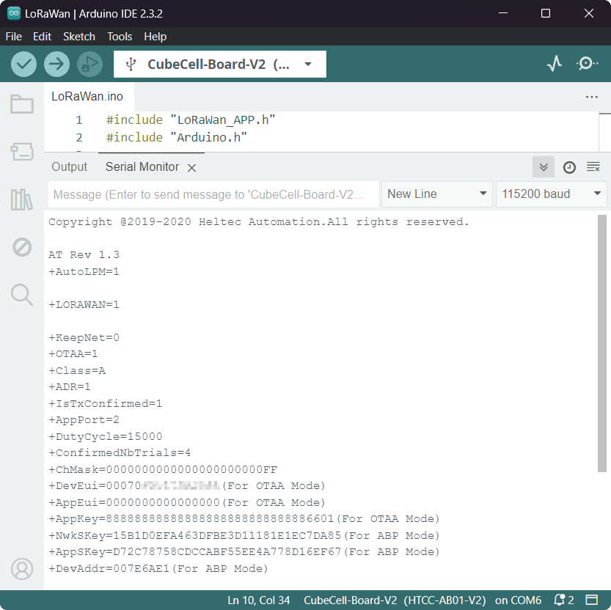Open the Serial Plotter icon
The height and width of the screenshot is (610, 611).
pyautogui.click(x=555, y=64)
